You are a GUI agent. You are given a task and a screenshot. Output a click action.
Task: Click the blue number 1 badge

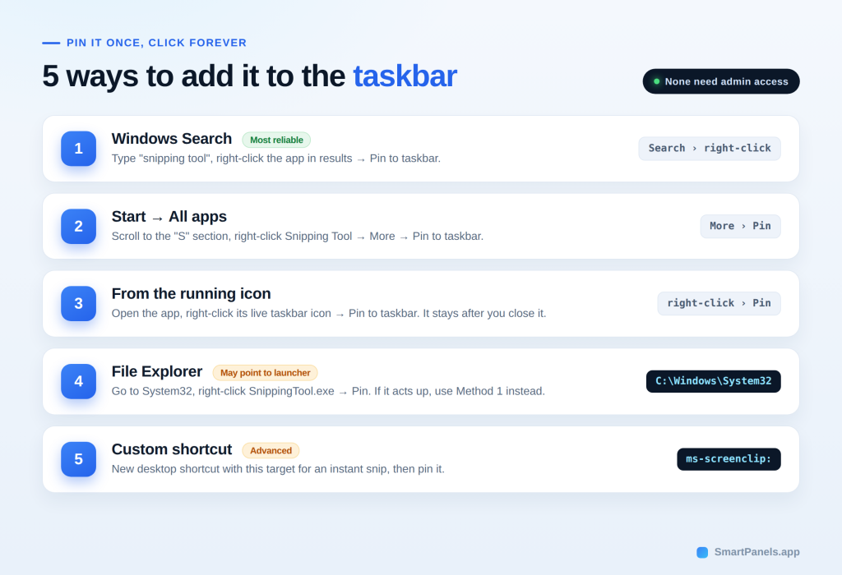click(x=78, y=149)
